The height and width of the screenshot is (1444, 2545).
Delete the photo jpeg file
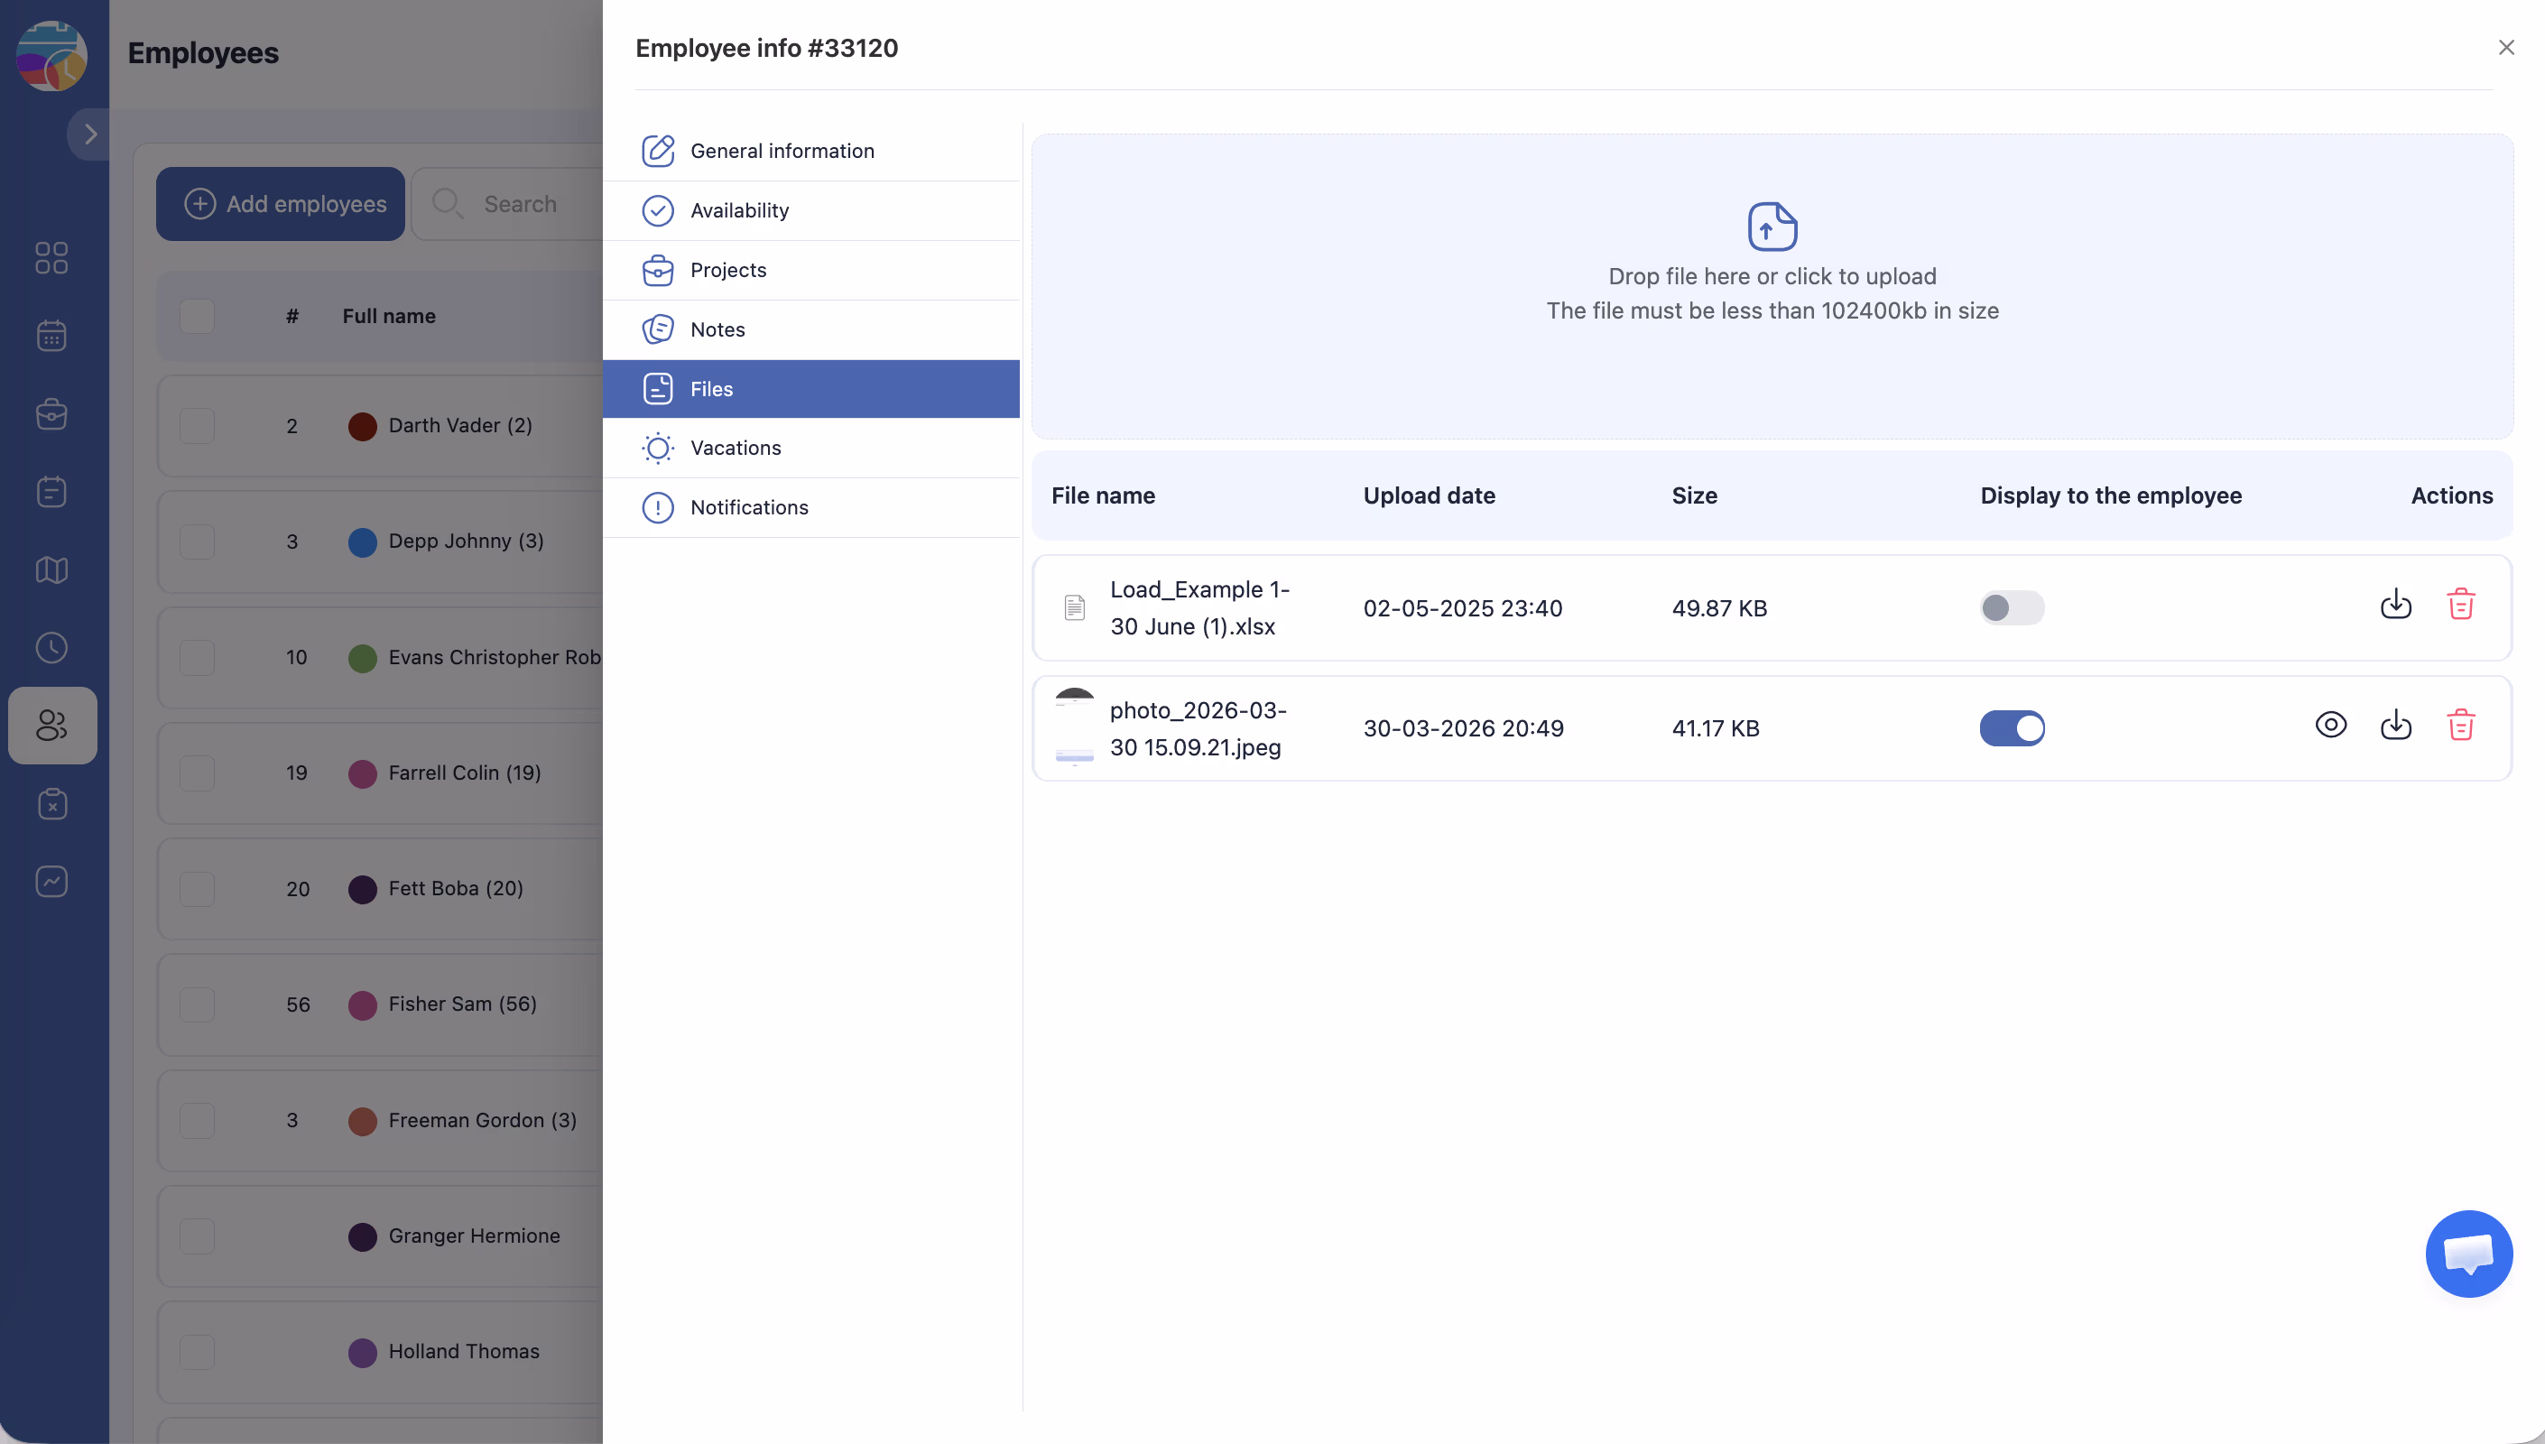click(2460, 725)
